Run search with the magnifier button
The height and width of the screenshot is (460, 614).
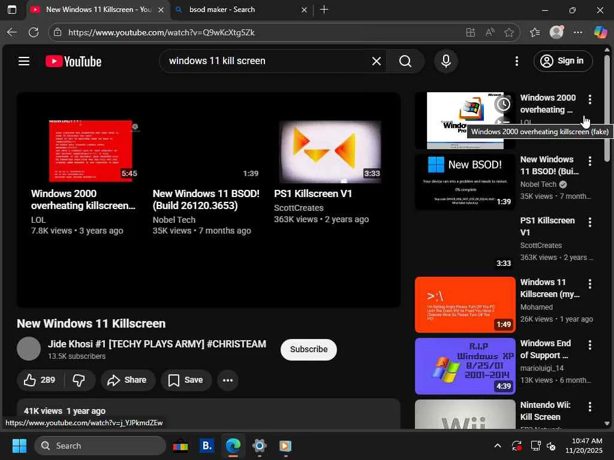tap(405, 61)
